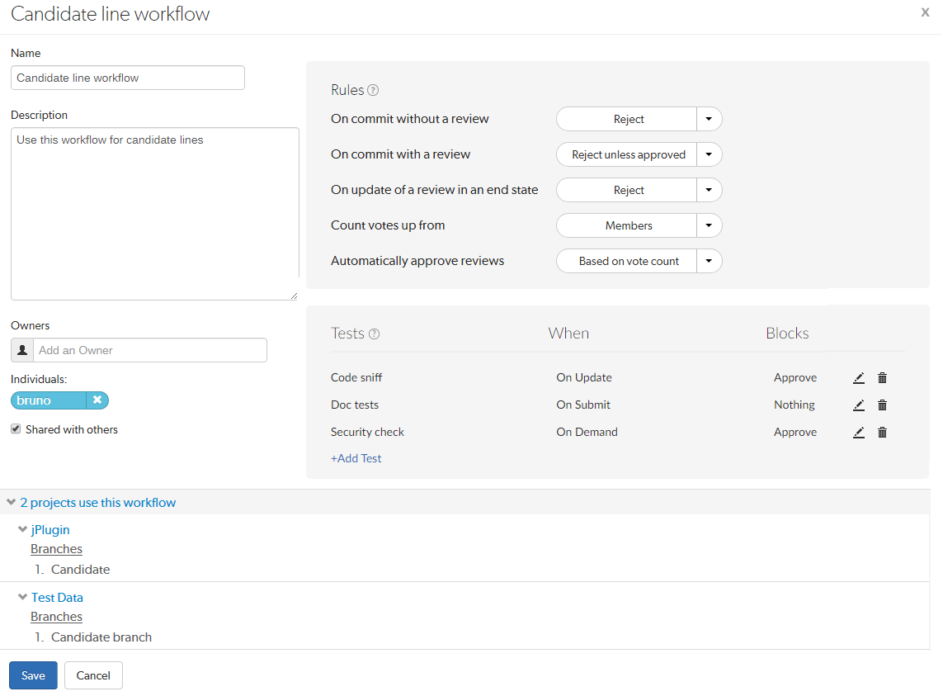
Task: Click inside the Name field
Action: click(x=127, y=77)
